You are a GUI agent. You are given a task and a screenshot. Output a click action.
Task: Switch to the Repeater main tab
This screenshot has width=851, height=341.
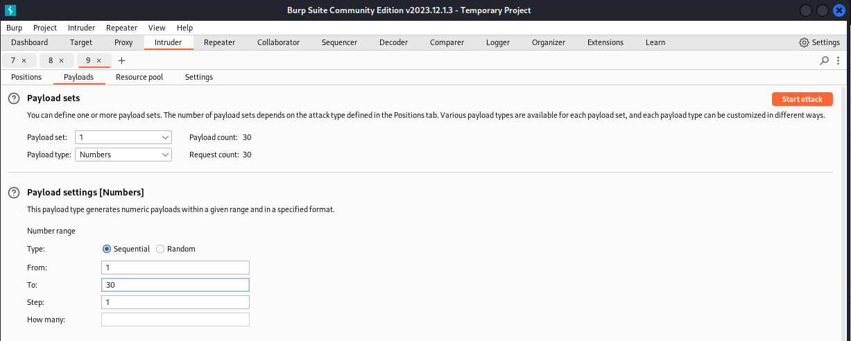219,42
